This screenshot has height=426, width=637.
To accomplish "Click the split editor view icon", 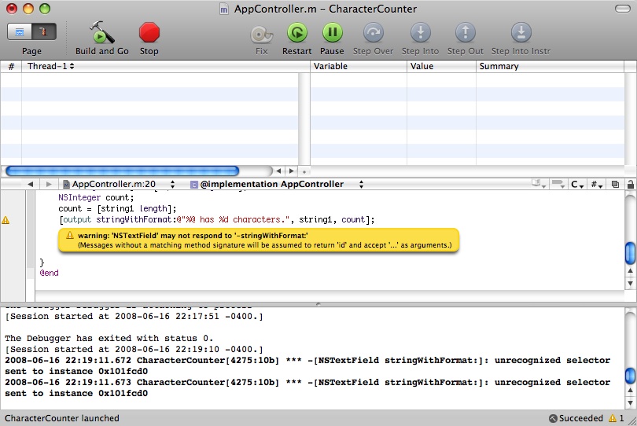I will click(615, 185).
